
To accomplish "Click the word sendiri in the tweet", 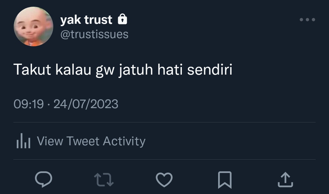I will pos(210,69).
